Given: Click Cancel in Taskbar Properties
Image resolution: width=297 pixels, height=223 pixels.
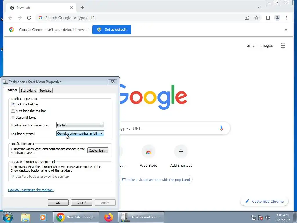Looking at the screenshot, I should click(82, 202).
